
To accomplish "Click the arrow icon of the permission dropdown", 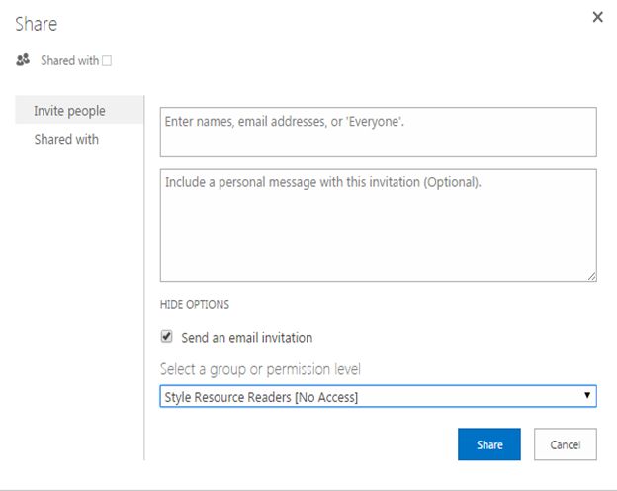I will click(587, 396).
